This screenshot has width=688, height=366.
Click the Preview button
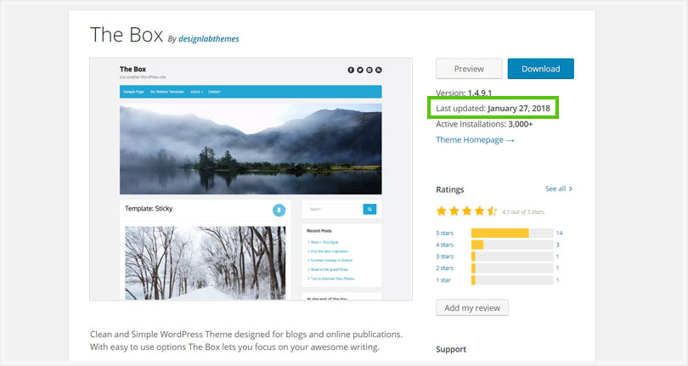tap(469, 69)
